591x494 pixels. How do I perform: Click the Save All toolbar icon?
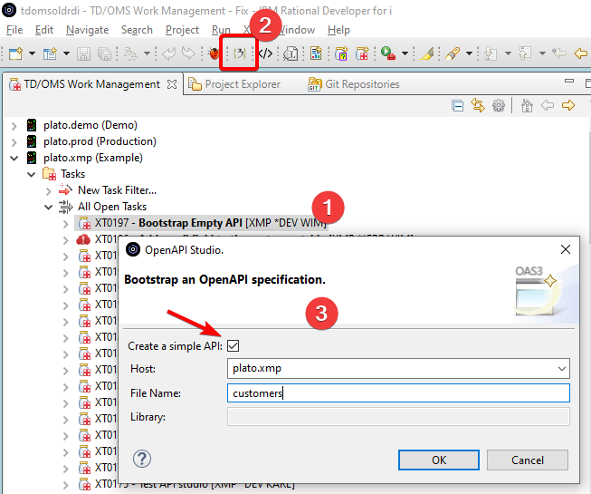pyautogui.click(x=104, y=53)
